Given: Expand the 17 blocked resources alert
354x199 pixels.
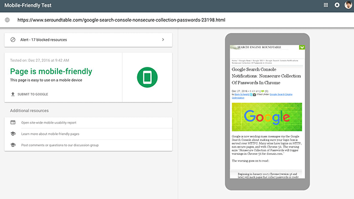Looking at the screenshot, I should tap(88, 40).
